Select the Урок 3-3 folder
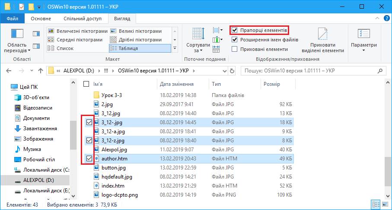 112,95
